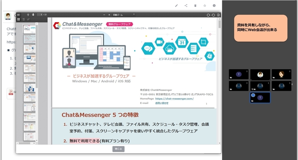Click the document scrollbar down arrow

click(220, 143)
